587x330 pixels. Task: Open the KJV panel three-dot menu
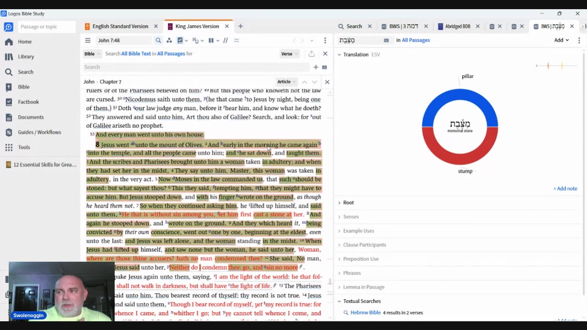pyautogui.click(x=325, y=40)
